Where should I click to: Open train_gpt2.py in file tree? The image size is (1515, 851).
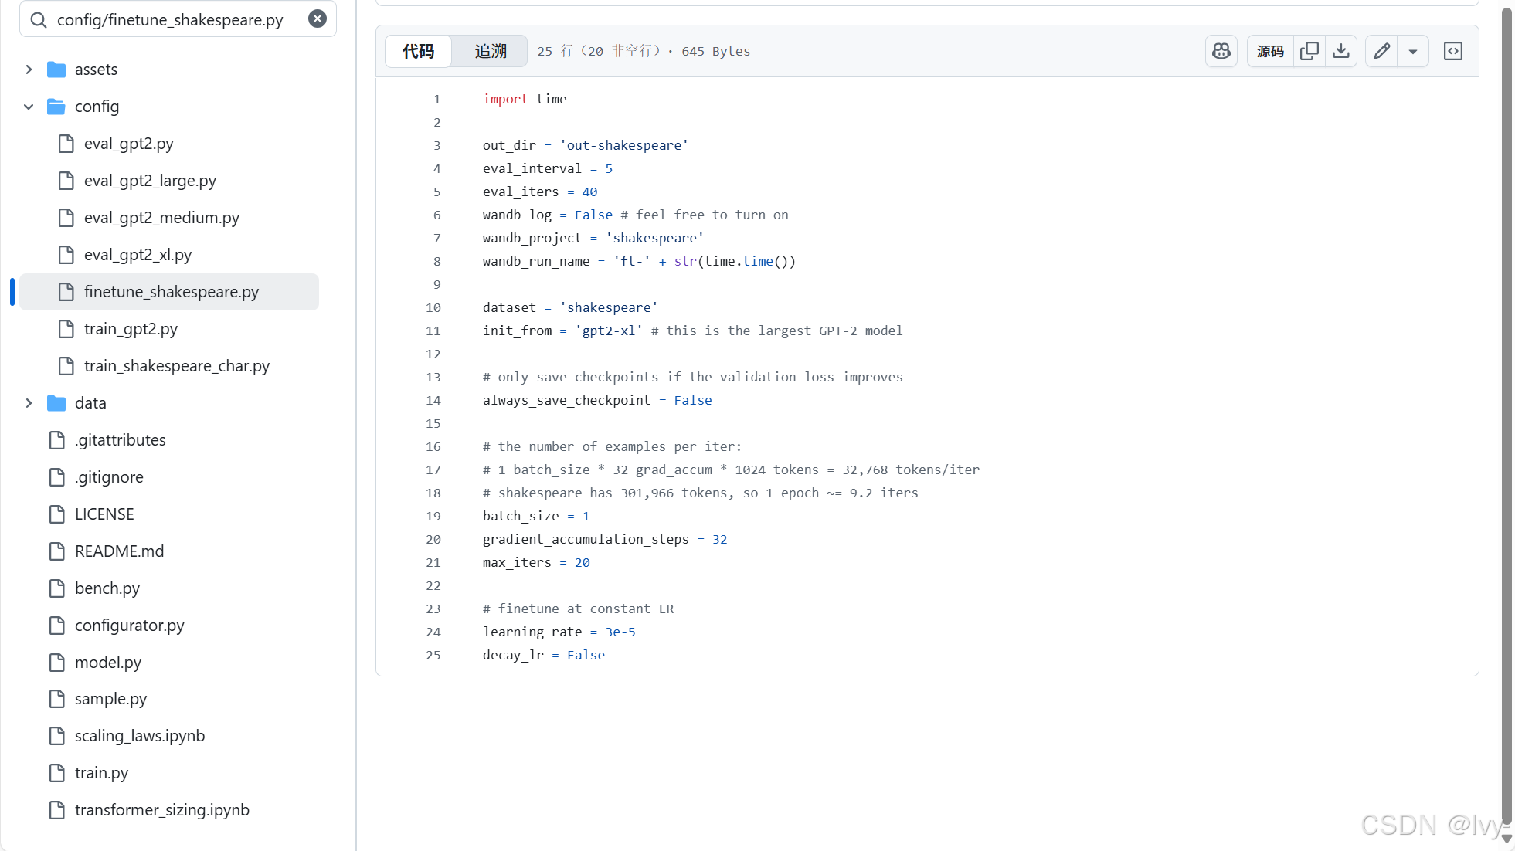pos(131,329)
